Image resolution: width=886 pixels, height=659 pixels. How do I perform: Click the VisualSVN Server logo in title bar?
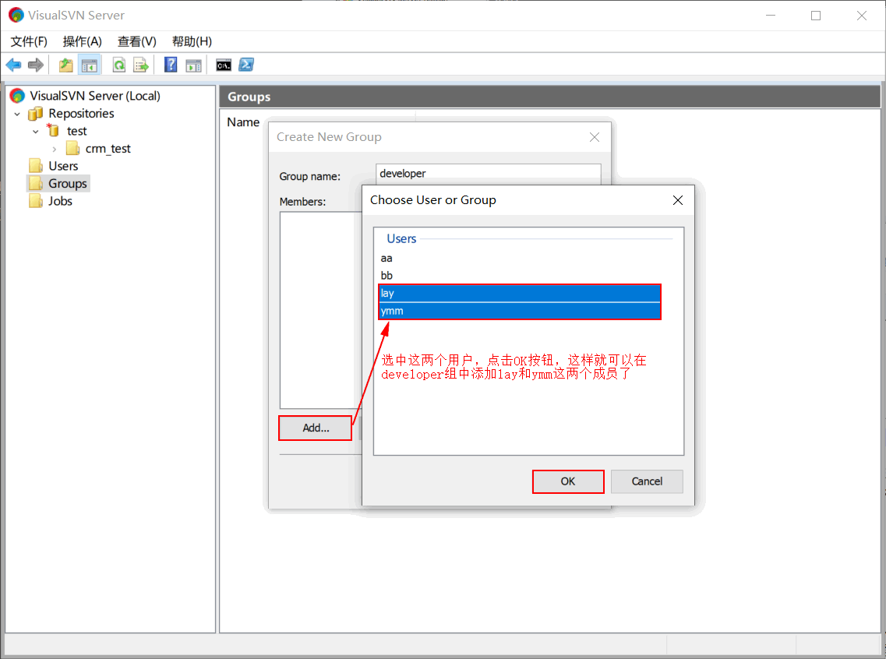pos(16,16)
